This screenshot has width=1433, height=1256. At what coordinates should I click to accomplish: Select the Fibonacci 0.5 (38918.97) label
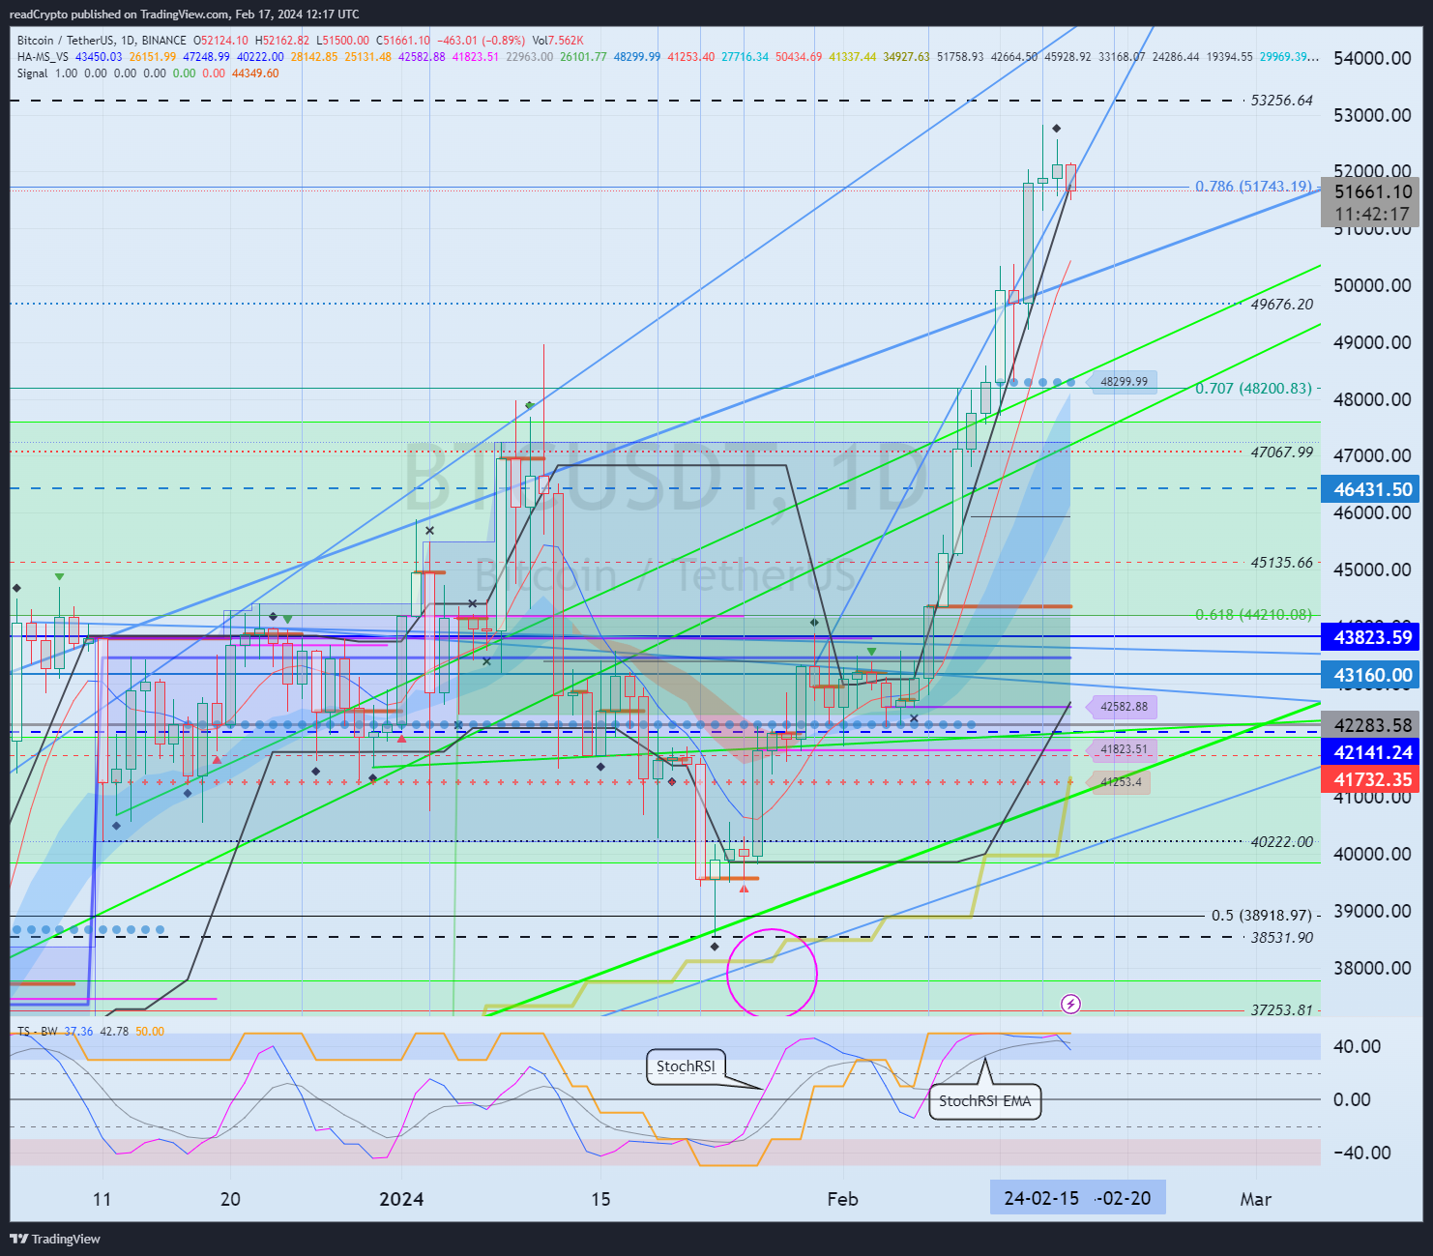[x=1261, y=916]
